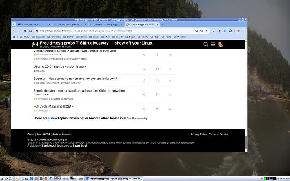Click the '5 new' topics link
The width and height of the screenshot is (290, 181).
53,118
